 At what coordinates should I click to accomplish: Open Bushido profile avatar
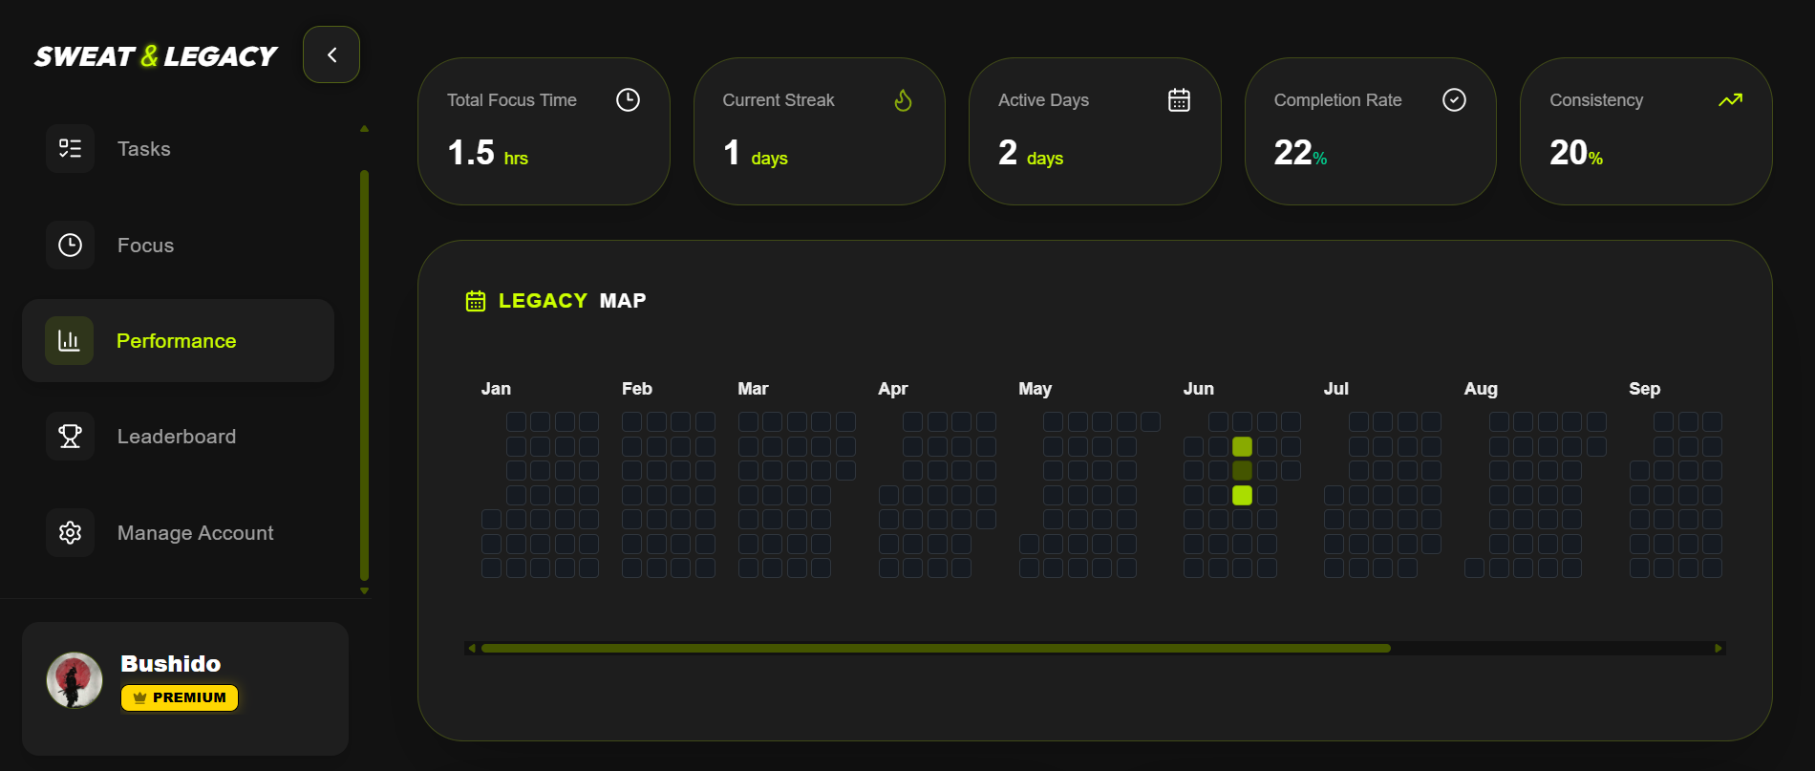point(75,679)
